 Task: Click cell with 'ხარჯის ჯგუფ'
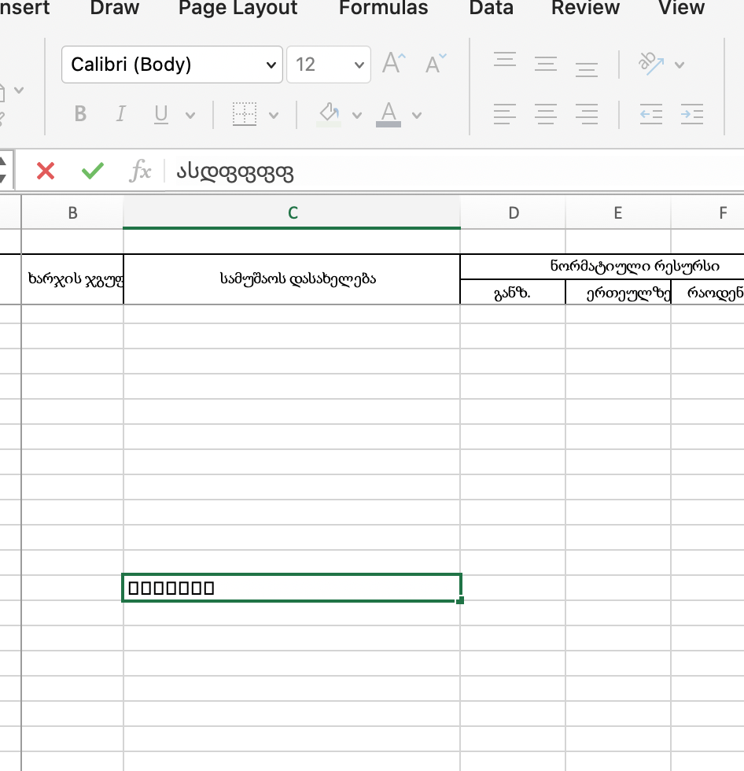pyautogui.click(x=72, y=279)
